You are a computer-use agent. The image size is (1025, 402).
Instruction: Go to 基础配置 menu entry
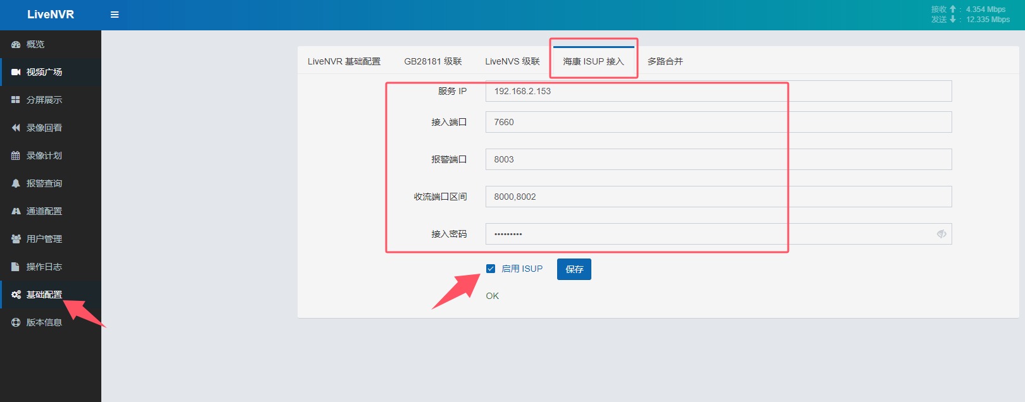click(51, 295)
